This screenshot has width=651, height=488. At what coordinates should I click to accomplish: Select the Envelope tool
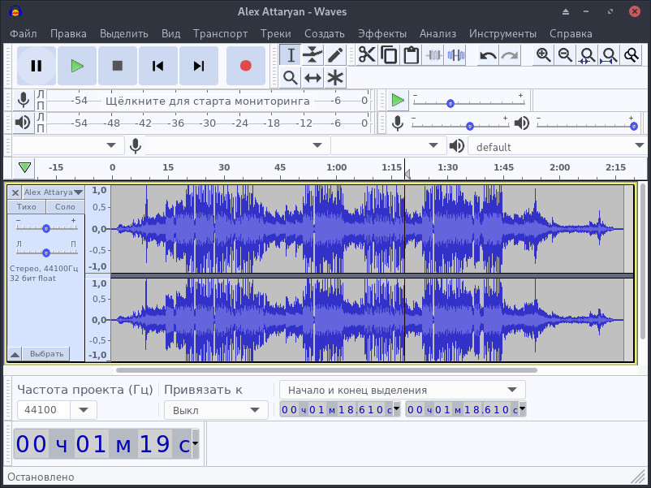coord(313,55)
